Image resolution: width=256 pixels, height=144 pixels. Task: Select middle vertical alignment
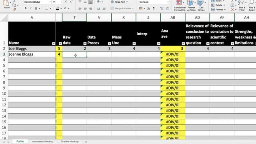click(85, 2)
